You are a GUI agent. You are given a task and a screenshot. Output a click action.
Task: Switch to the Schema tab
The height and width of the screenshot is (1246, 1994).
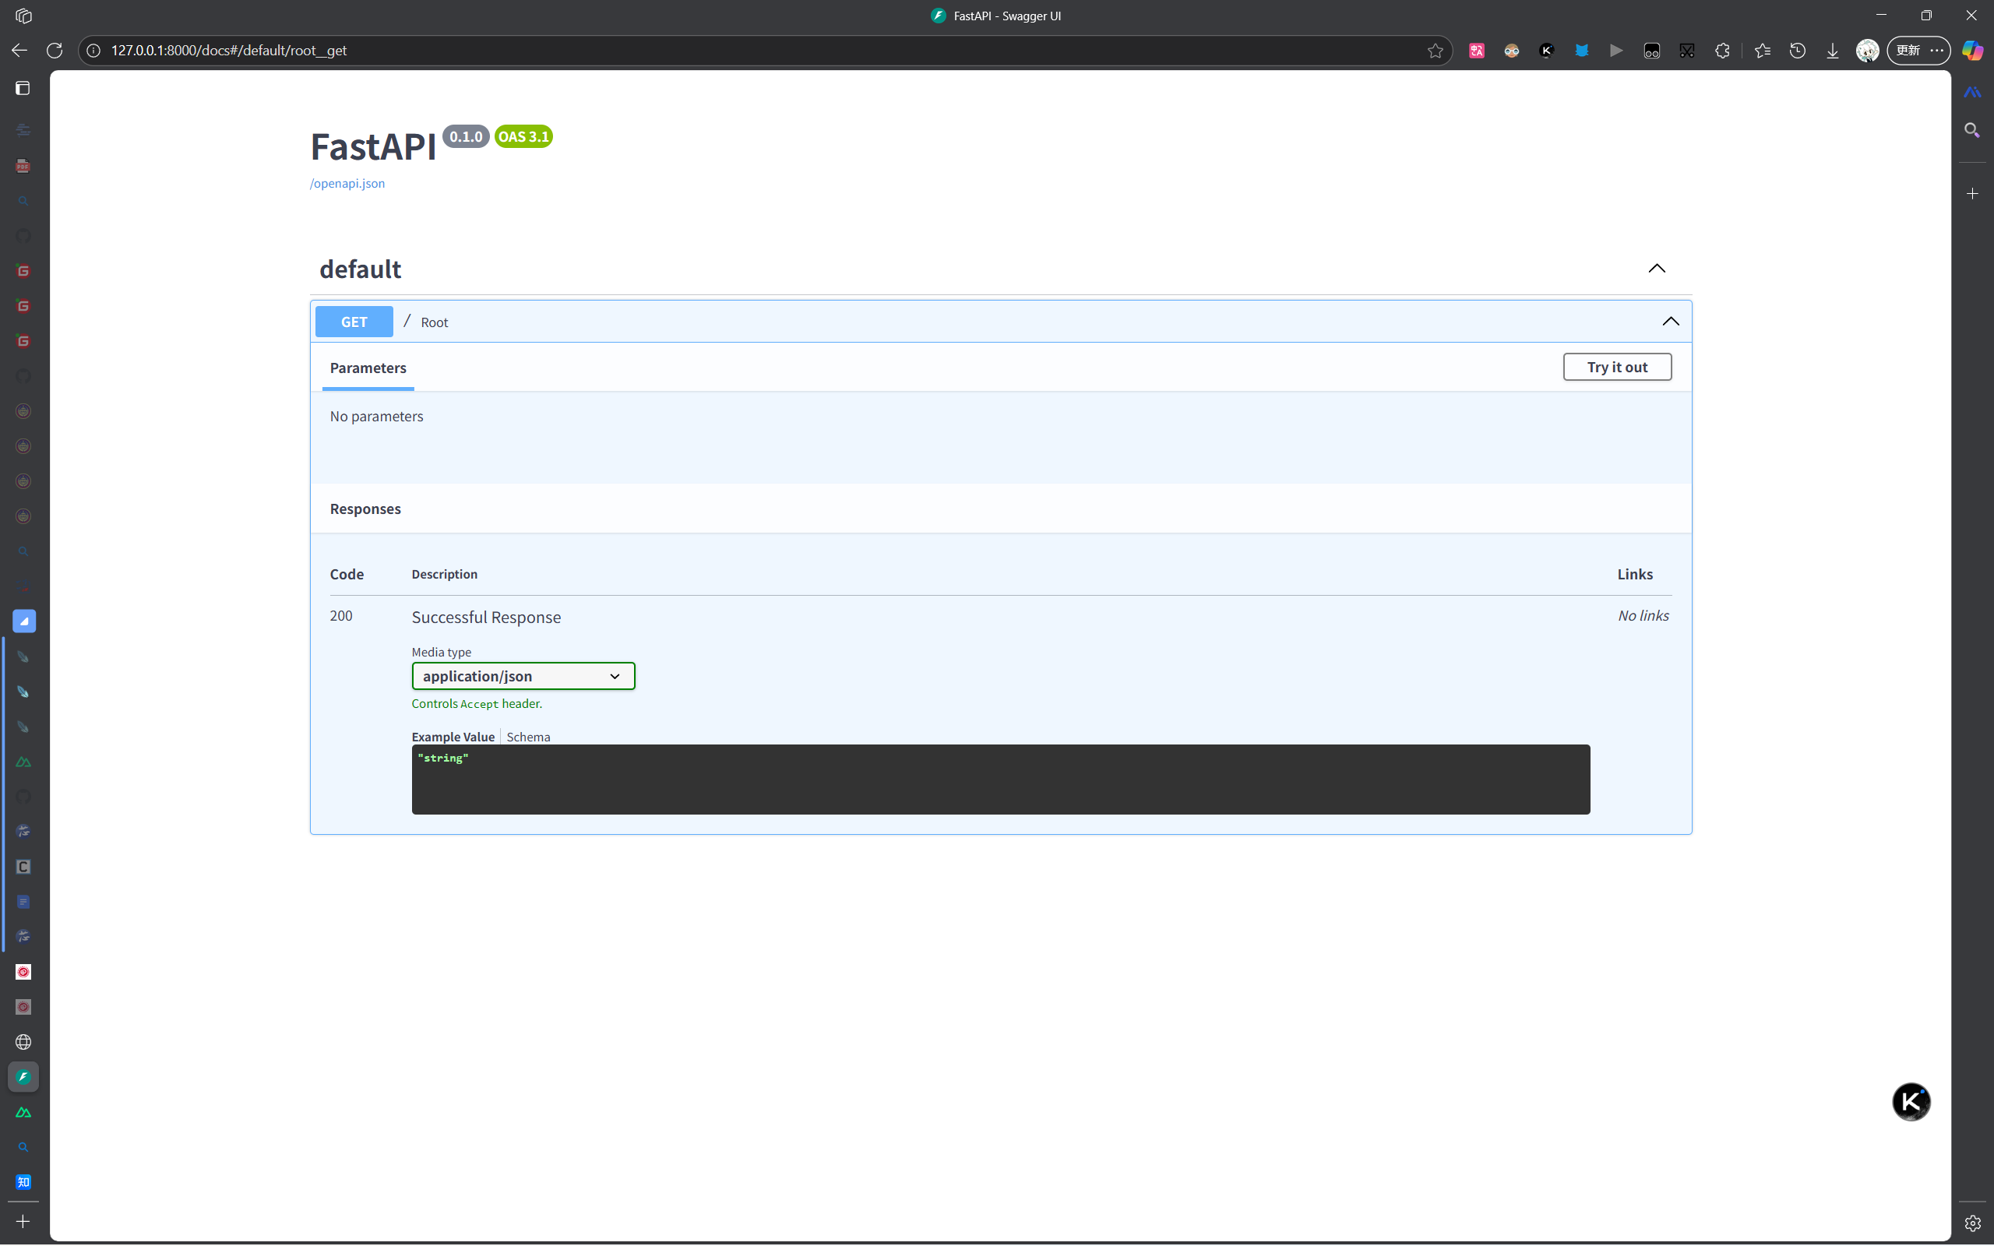pyautogui.click(x=528, y=736)
